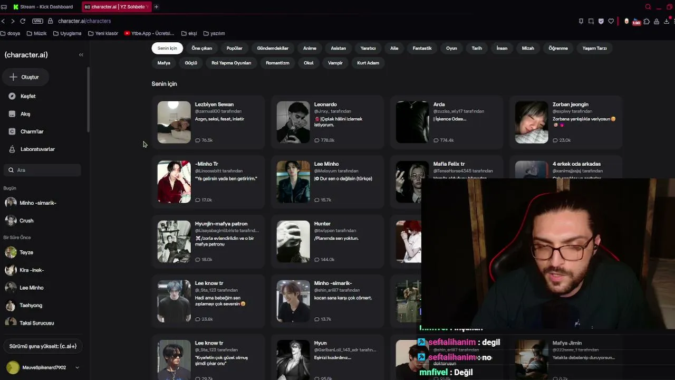Open the browser snapshot tool
The image size is (675, 380).
pyautogui.click(x=591, y=21)
